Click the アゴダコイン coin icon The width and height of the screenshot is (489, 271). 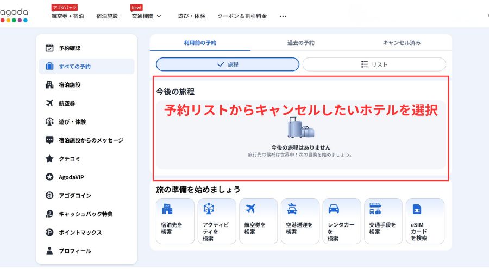49,196
